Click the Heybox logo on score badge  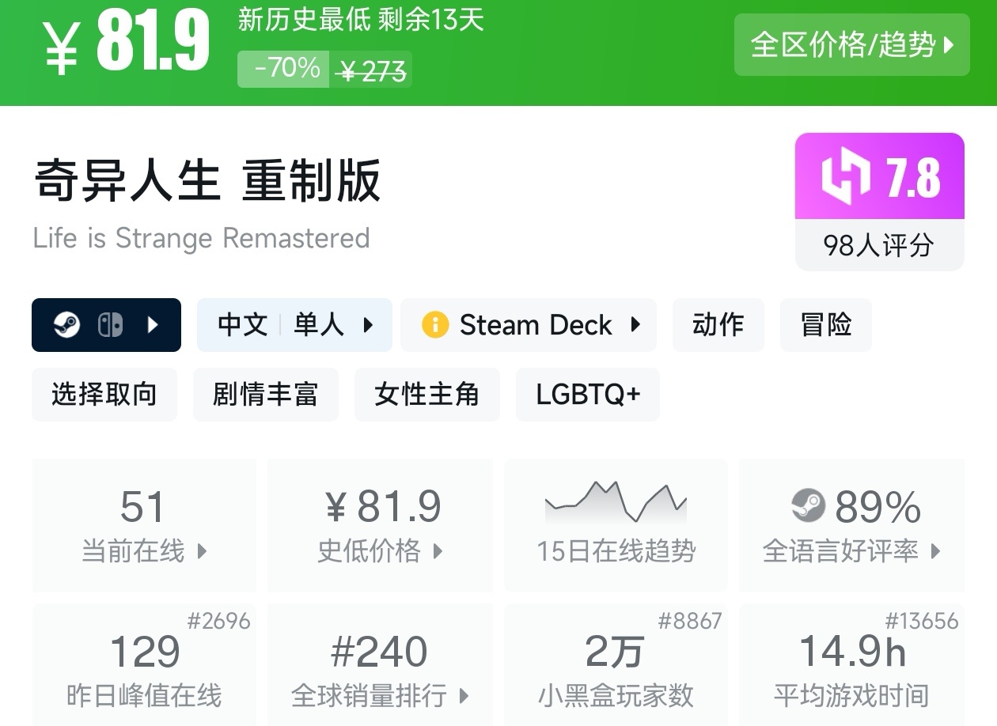pos(846,176)
